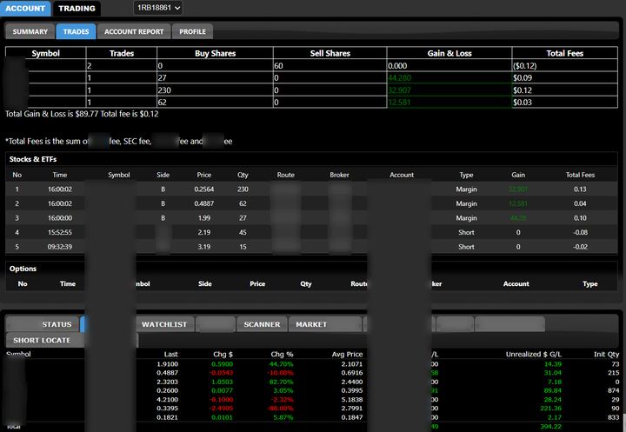Click the Chg $ column header
This screenshot has width=626, height=432.
point(223,354)
